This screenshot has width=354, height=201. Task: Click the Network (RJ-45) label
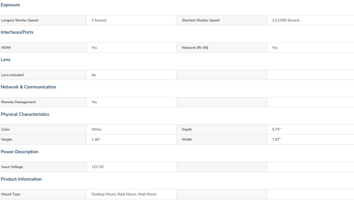pyautogui.click(x=195, y=48)
